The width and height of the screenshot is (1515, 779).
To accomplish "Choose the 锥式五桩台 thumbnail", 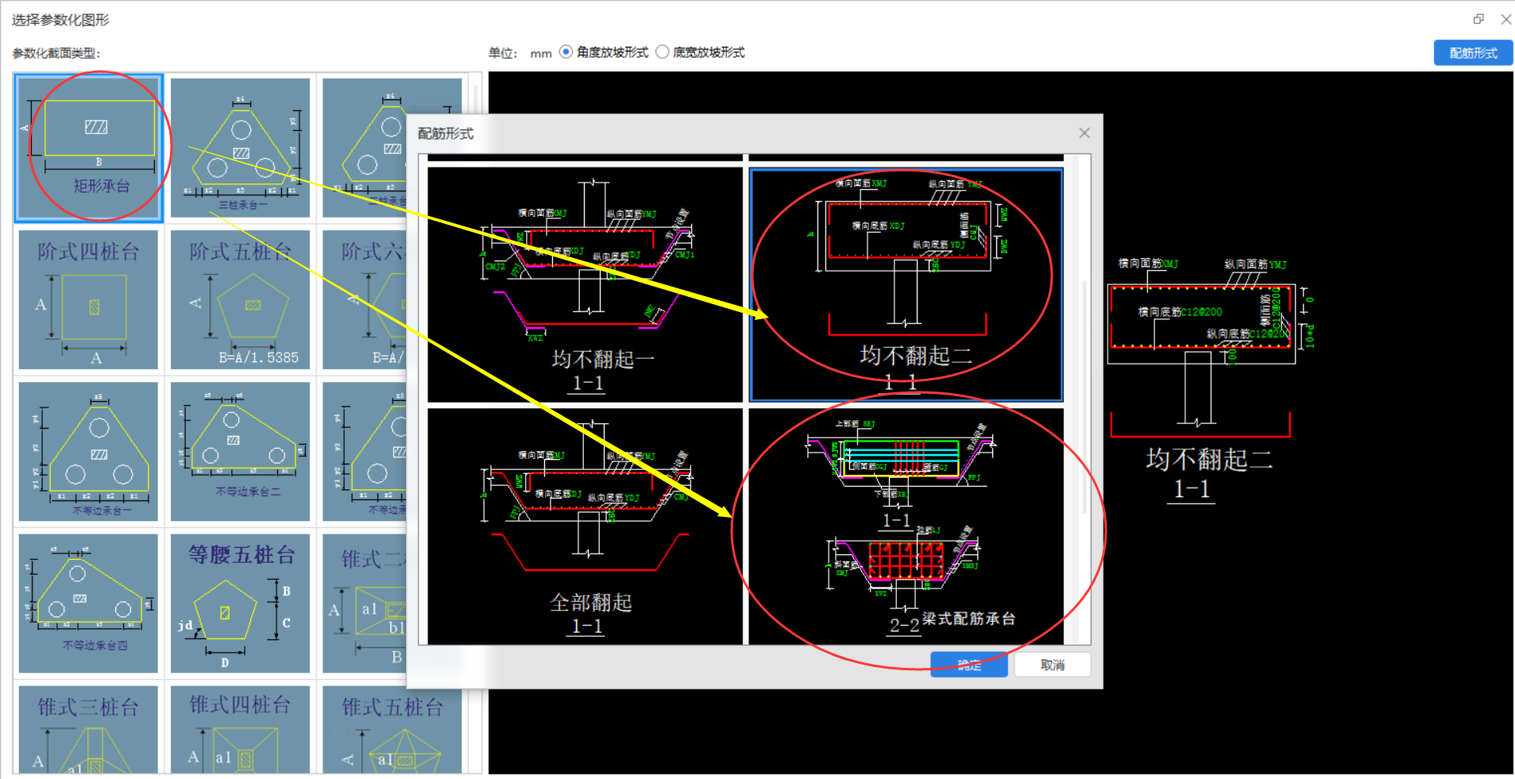I will [x=392, y=729].
